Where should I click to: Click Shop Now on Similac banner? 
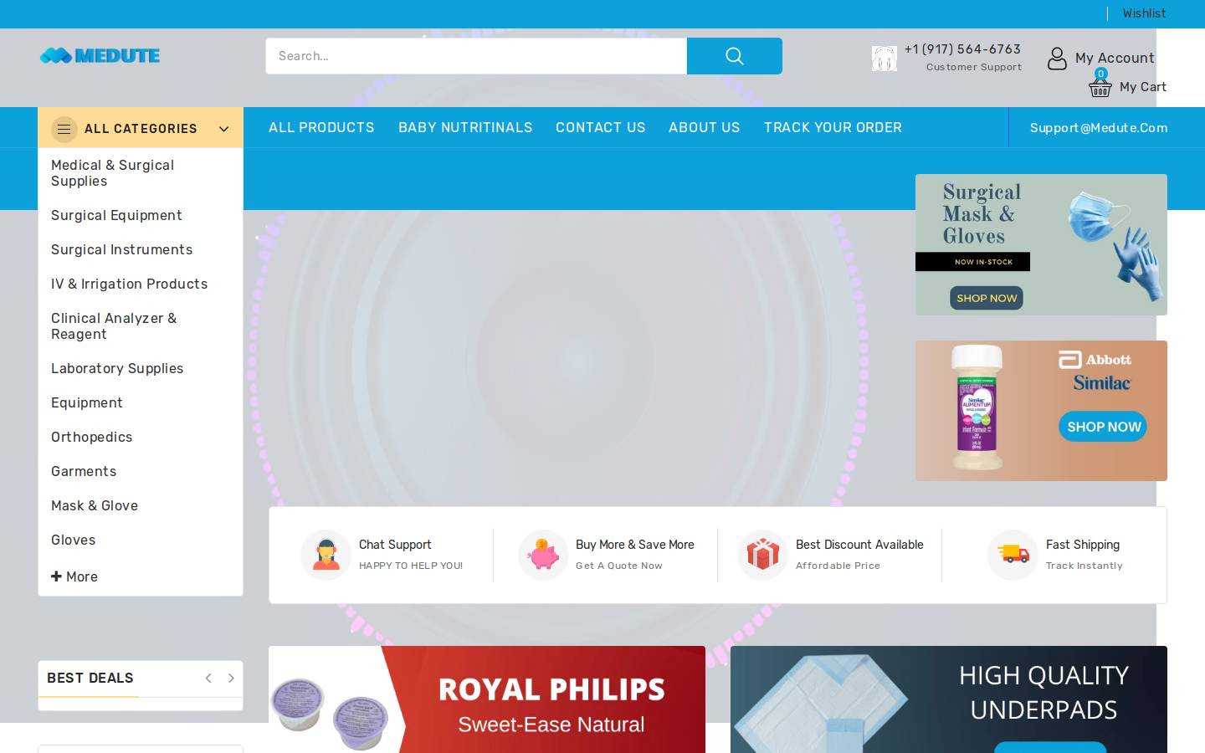tap(1104, 427)
